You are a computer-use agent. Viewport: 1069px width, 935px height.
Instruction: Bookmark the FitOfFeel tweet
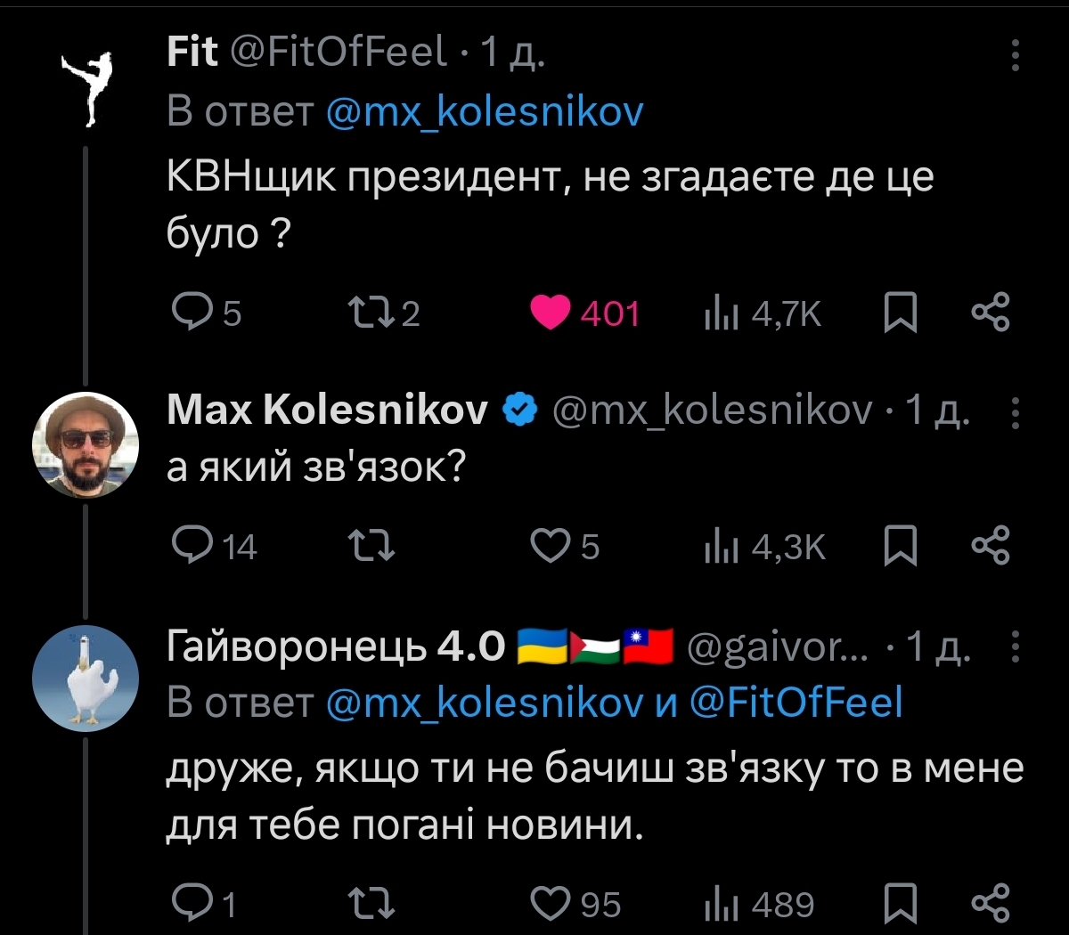901,313
